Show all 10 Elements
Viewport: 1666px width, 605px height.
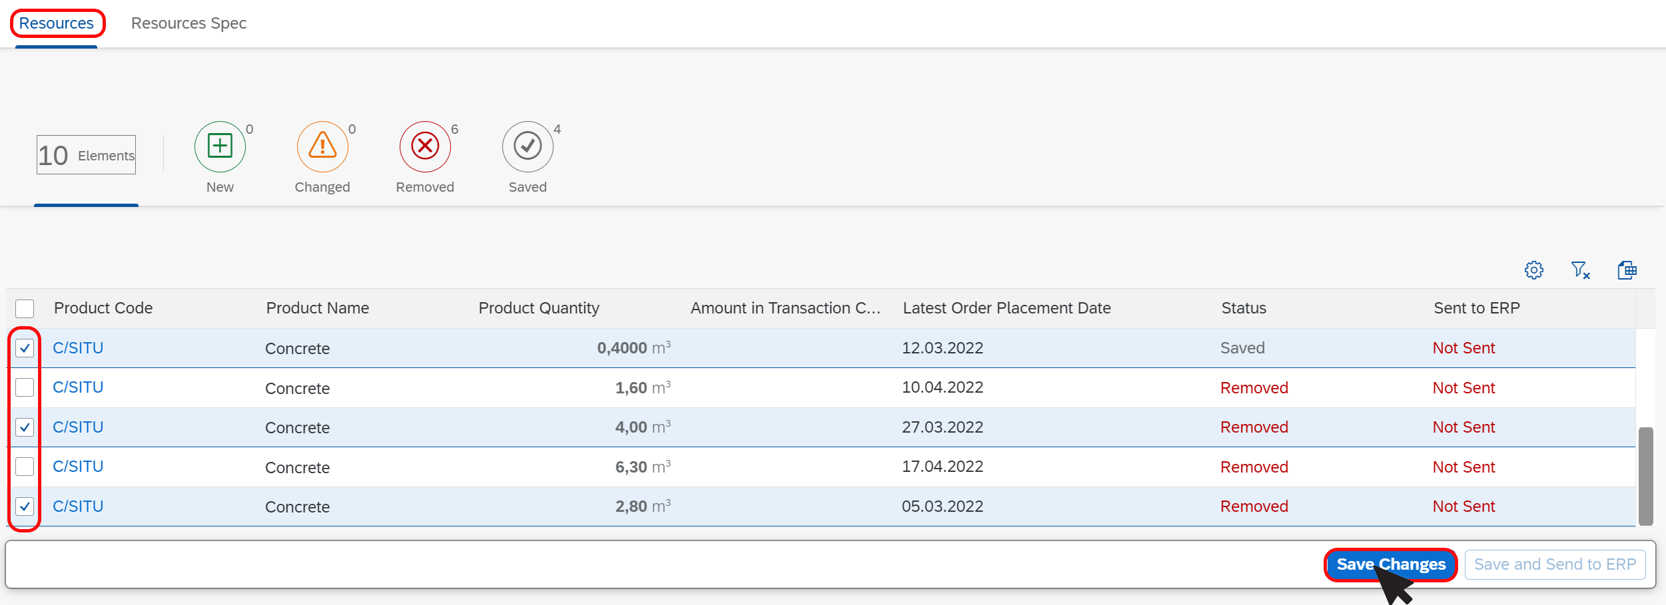click(x=86, y=155)
